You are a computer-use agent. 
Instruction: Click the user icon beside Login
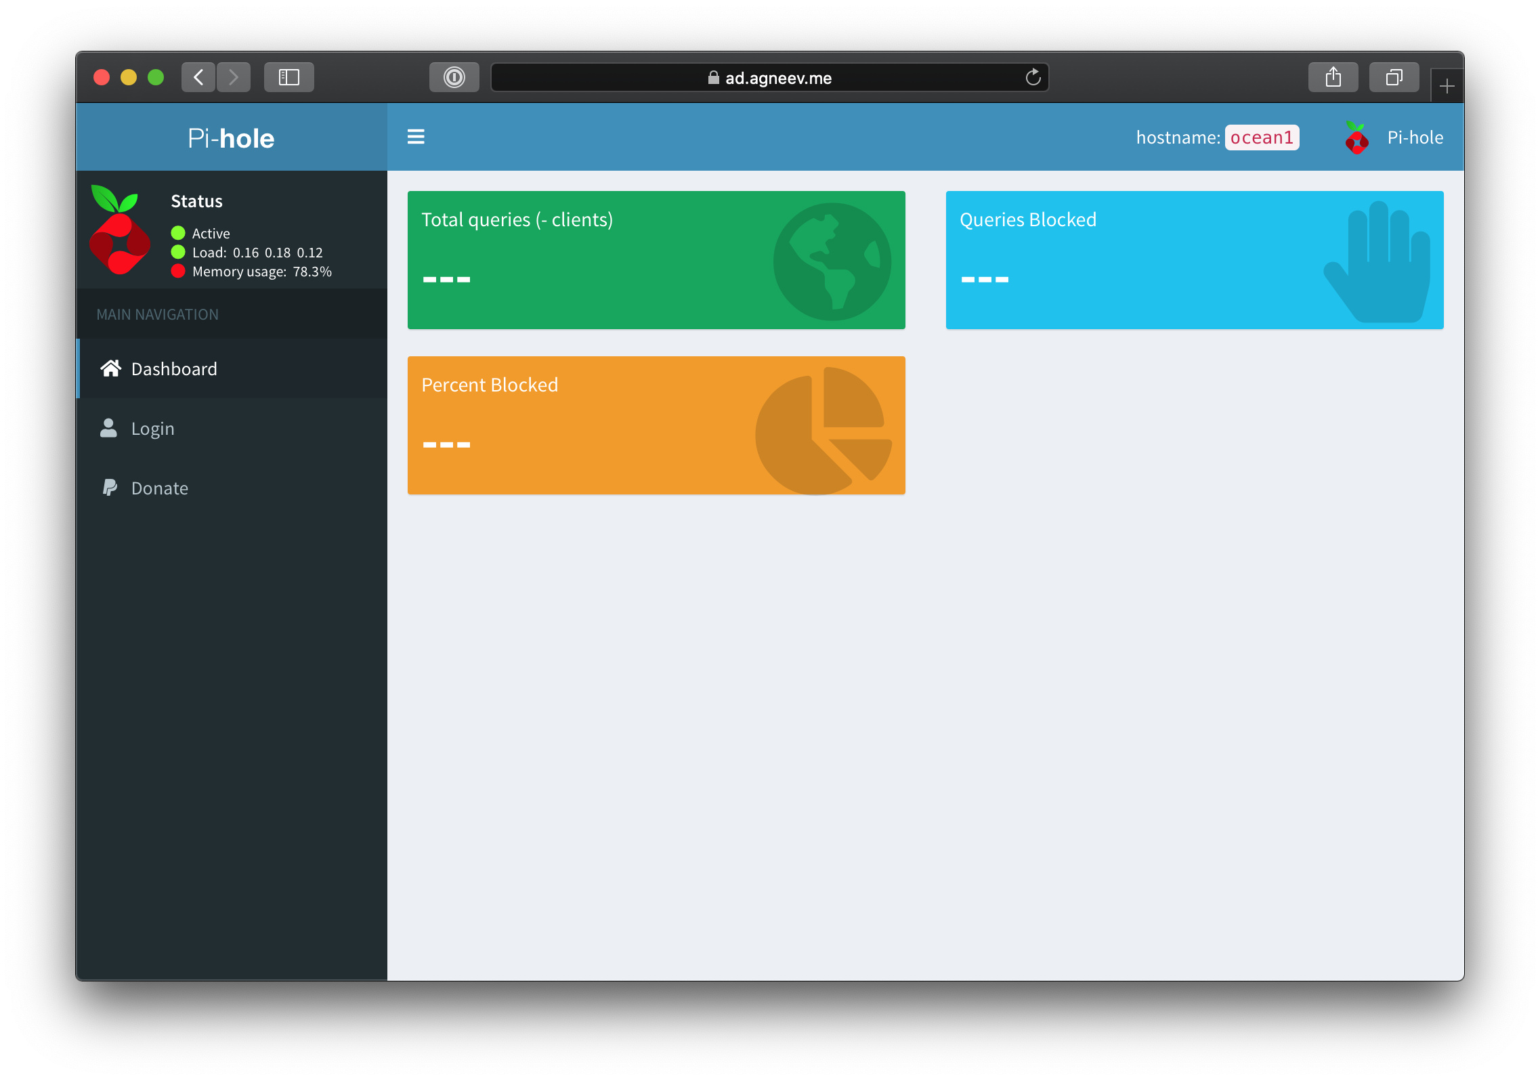click(108, 427)
